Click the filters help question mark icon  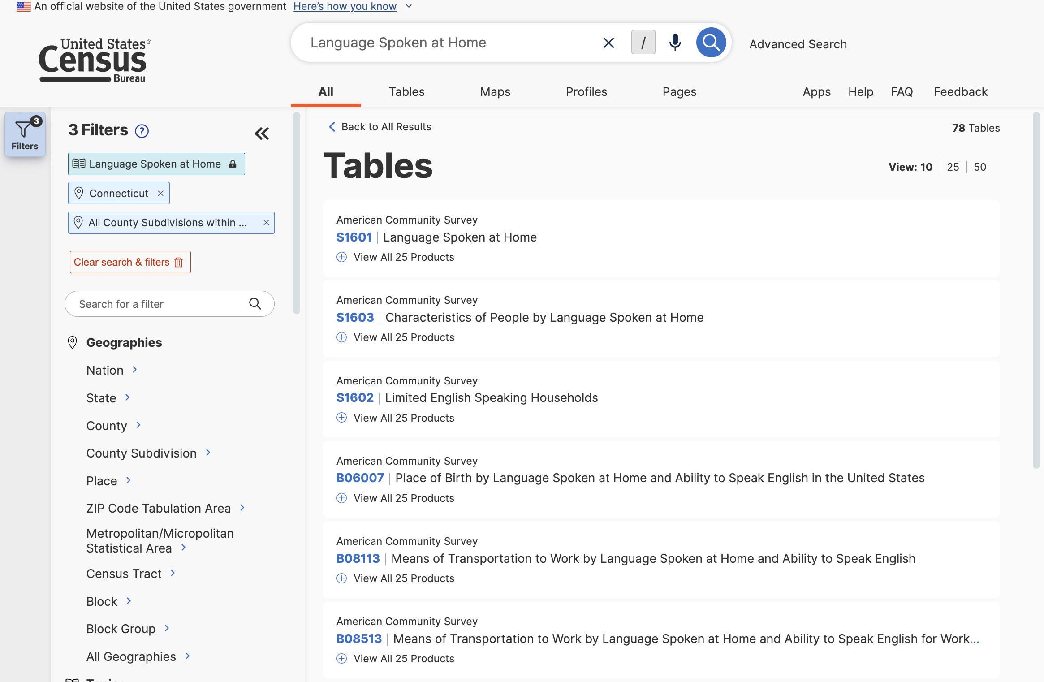point(141,131)
